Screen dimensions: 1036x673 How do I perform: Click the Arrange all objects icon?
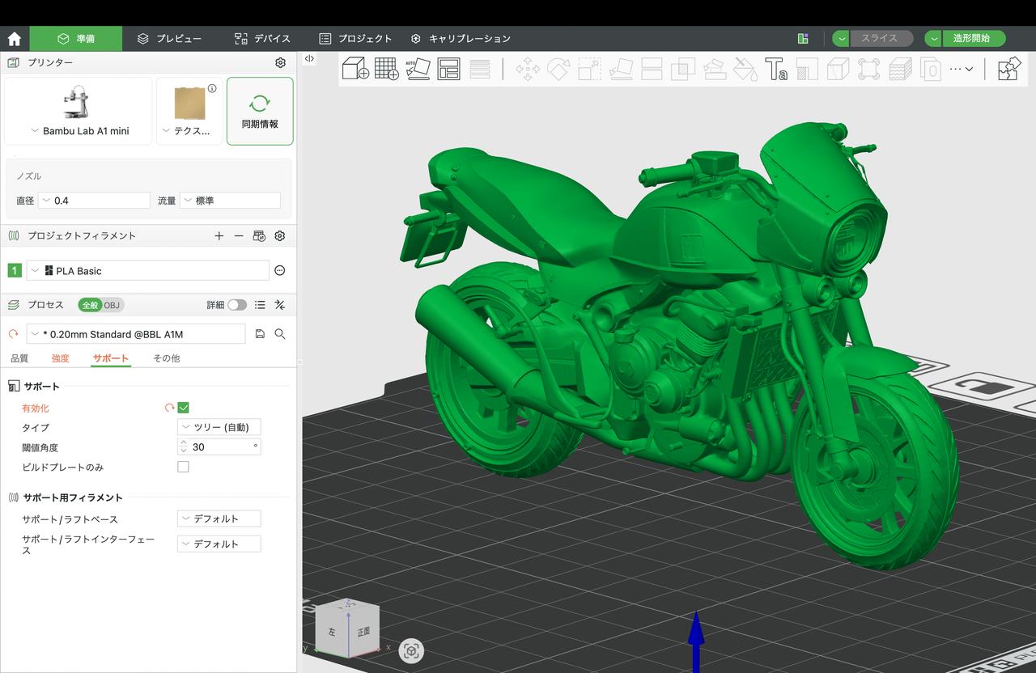click(x=448, y=69)
